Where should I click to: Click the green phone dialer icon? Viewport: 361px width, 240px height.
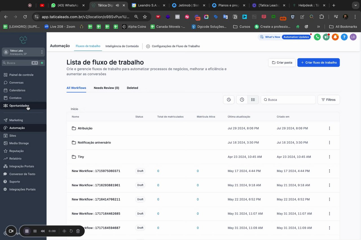tap(317, 37)
